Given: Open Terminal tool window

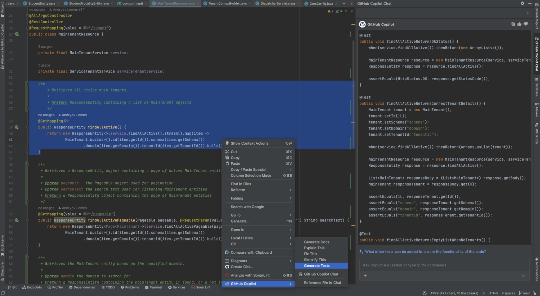Looking at the screenshot, I should pyautogui.click(x=154, y=287).
